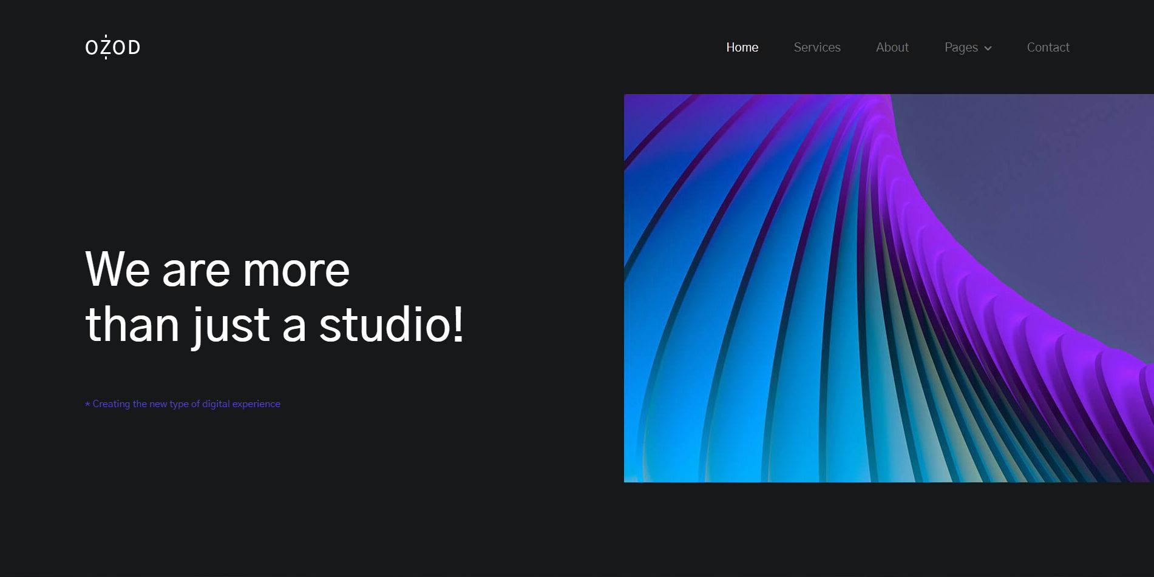The height and width of the screenshot is (577, 1154).
Task: Click the "Creating the new type" tagline text
Action: click(x=141, y=404)
